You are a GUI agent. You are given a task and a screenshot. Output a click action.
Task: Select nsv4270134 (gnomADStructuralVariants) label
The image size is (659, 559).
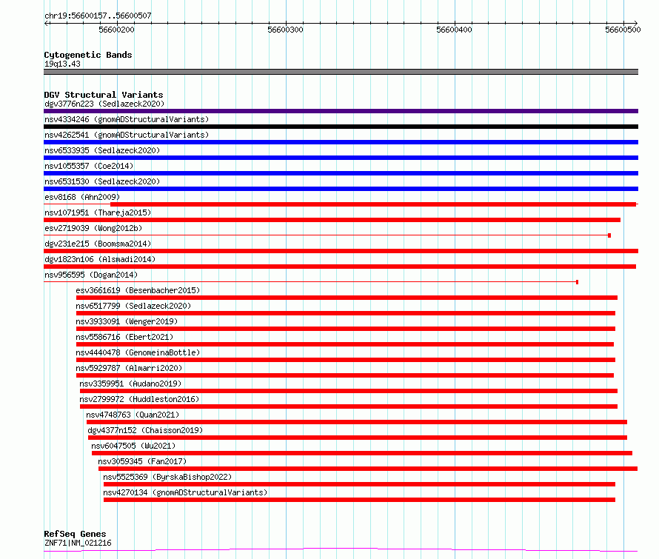pos(185,492)
